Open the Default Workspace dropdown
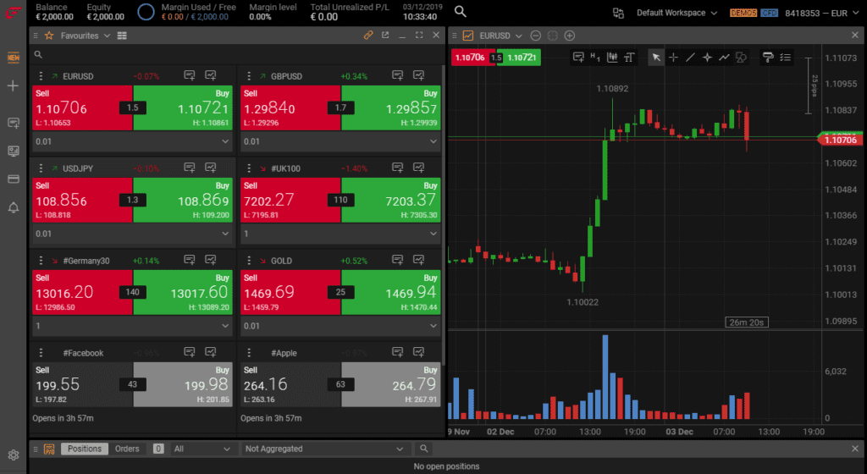 pos(676,13)
